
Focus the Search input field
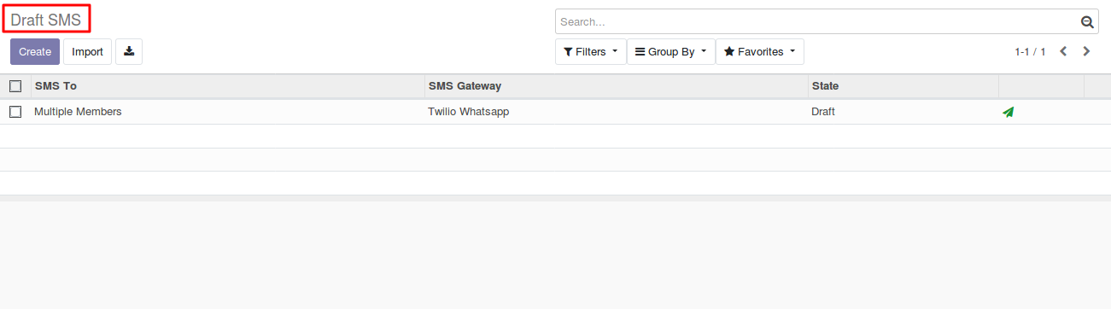click(818, 22)
